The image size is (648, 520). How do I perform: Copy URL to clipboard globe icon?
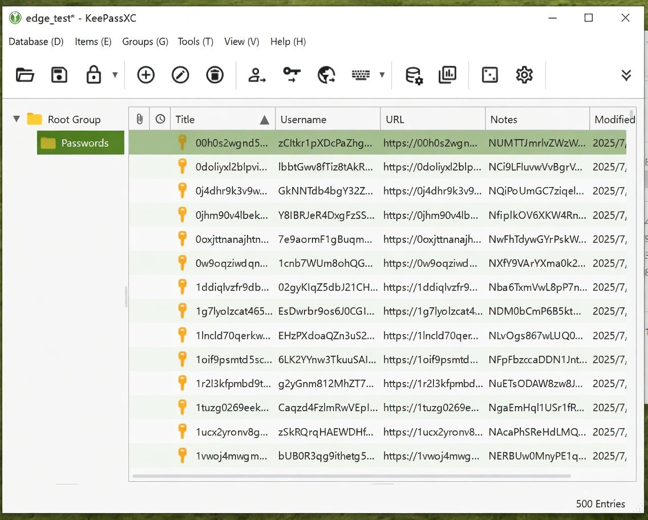pyautogui.click(x=326, y=75)
